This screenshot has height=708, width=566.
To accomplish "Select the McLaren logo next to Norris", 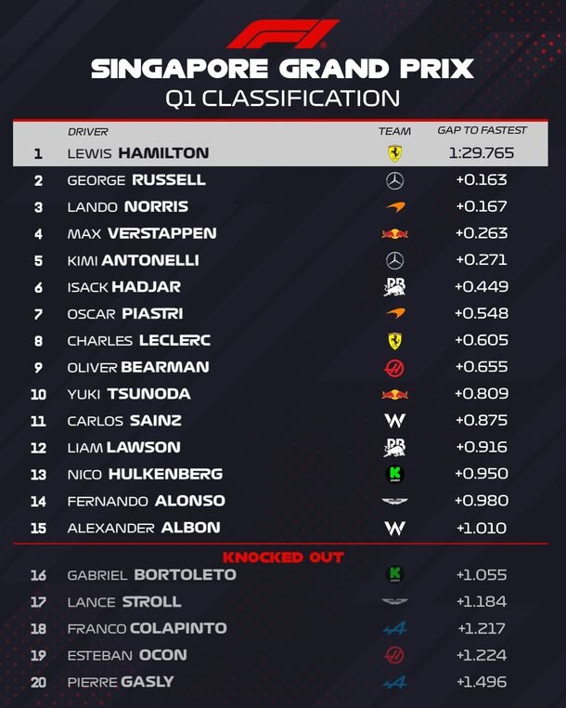I will [x=394, y=207].
